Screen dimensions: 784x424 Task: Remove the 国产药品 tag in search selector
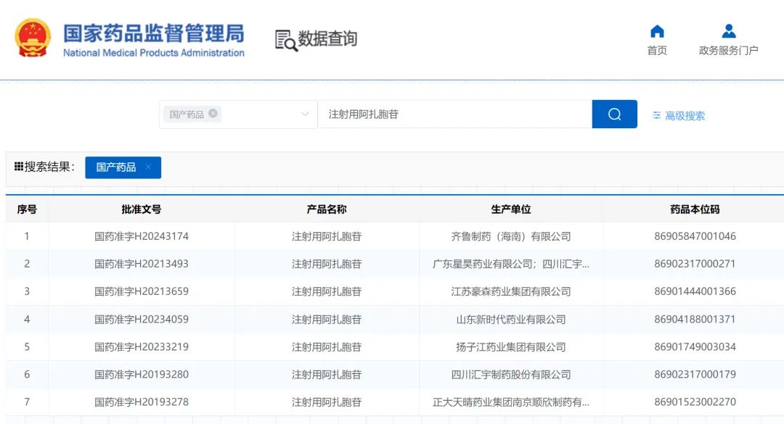click(213, 114)
